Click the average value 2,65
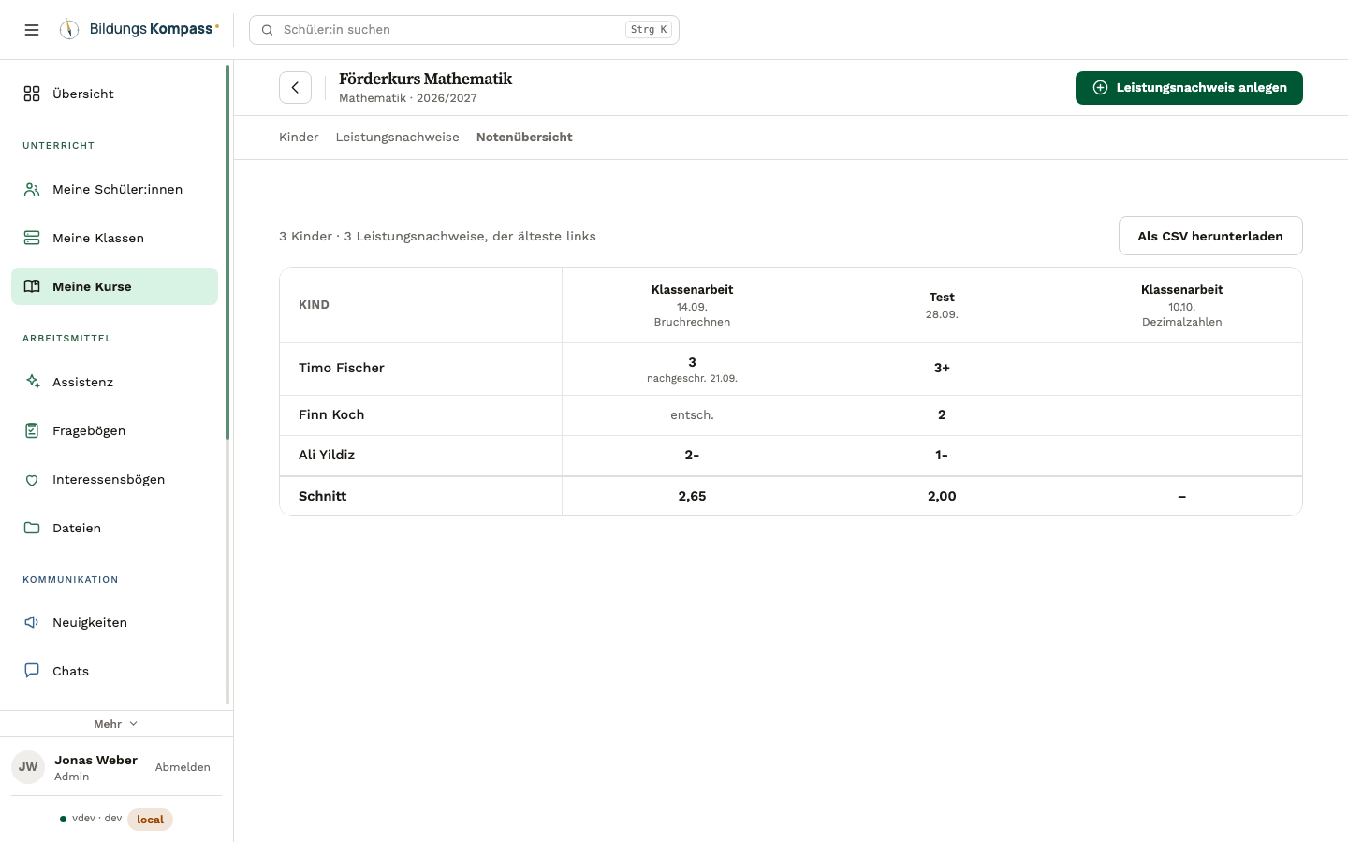 pos(693,497)
